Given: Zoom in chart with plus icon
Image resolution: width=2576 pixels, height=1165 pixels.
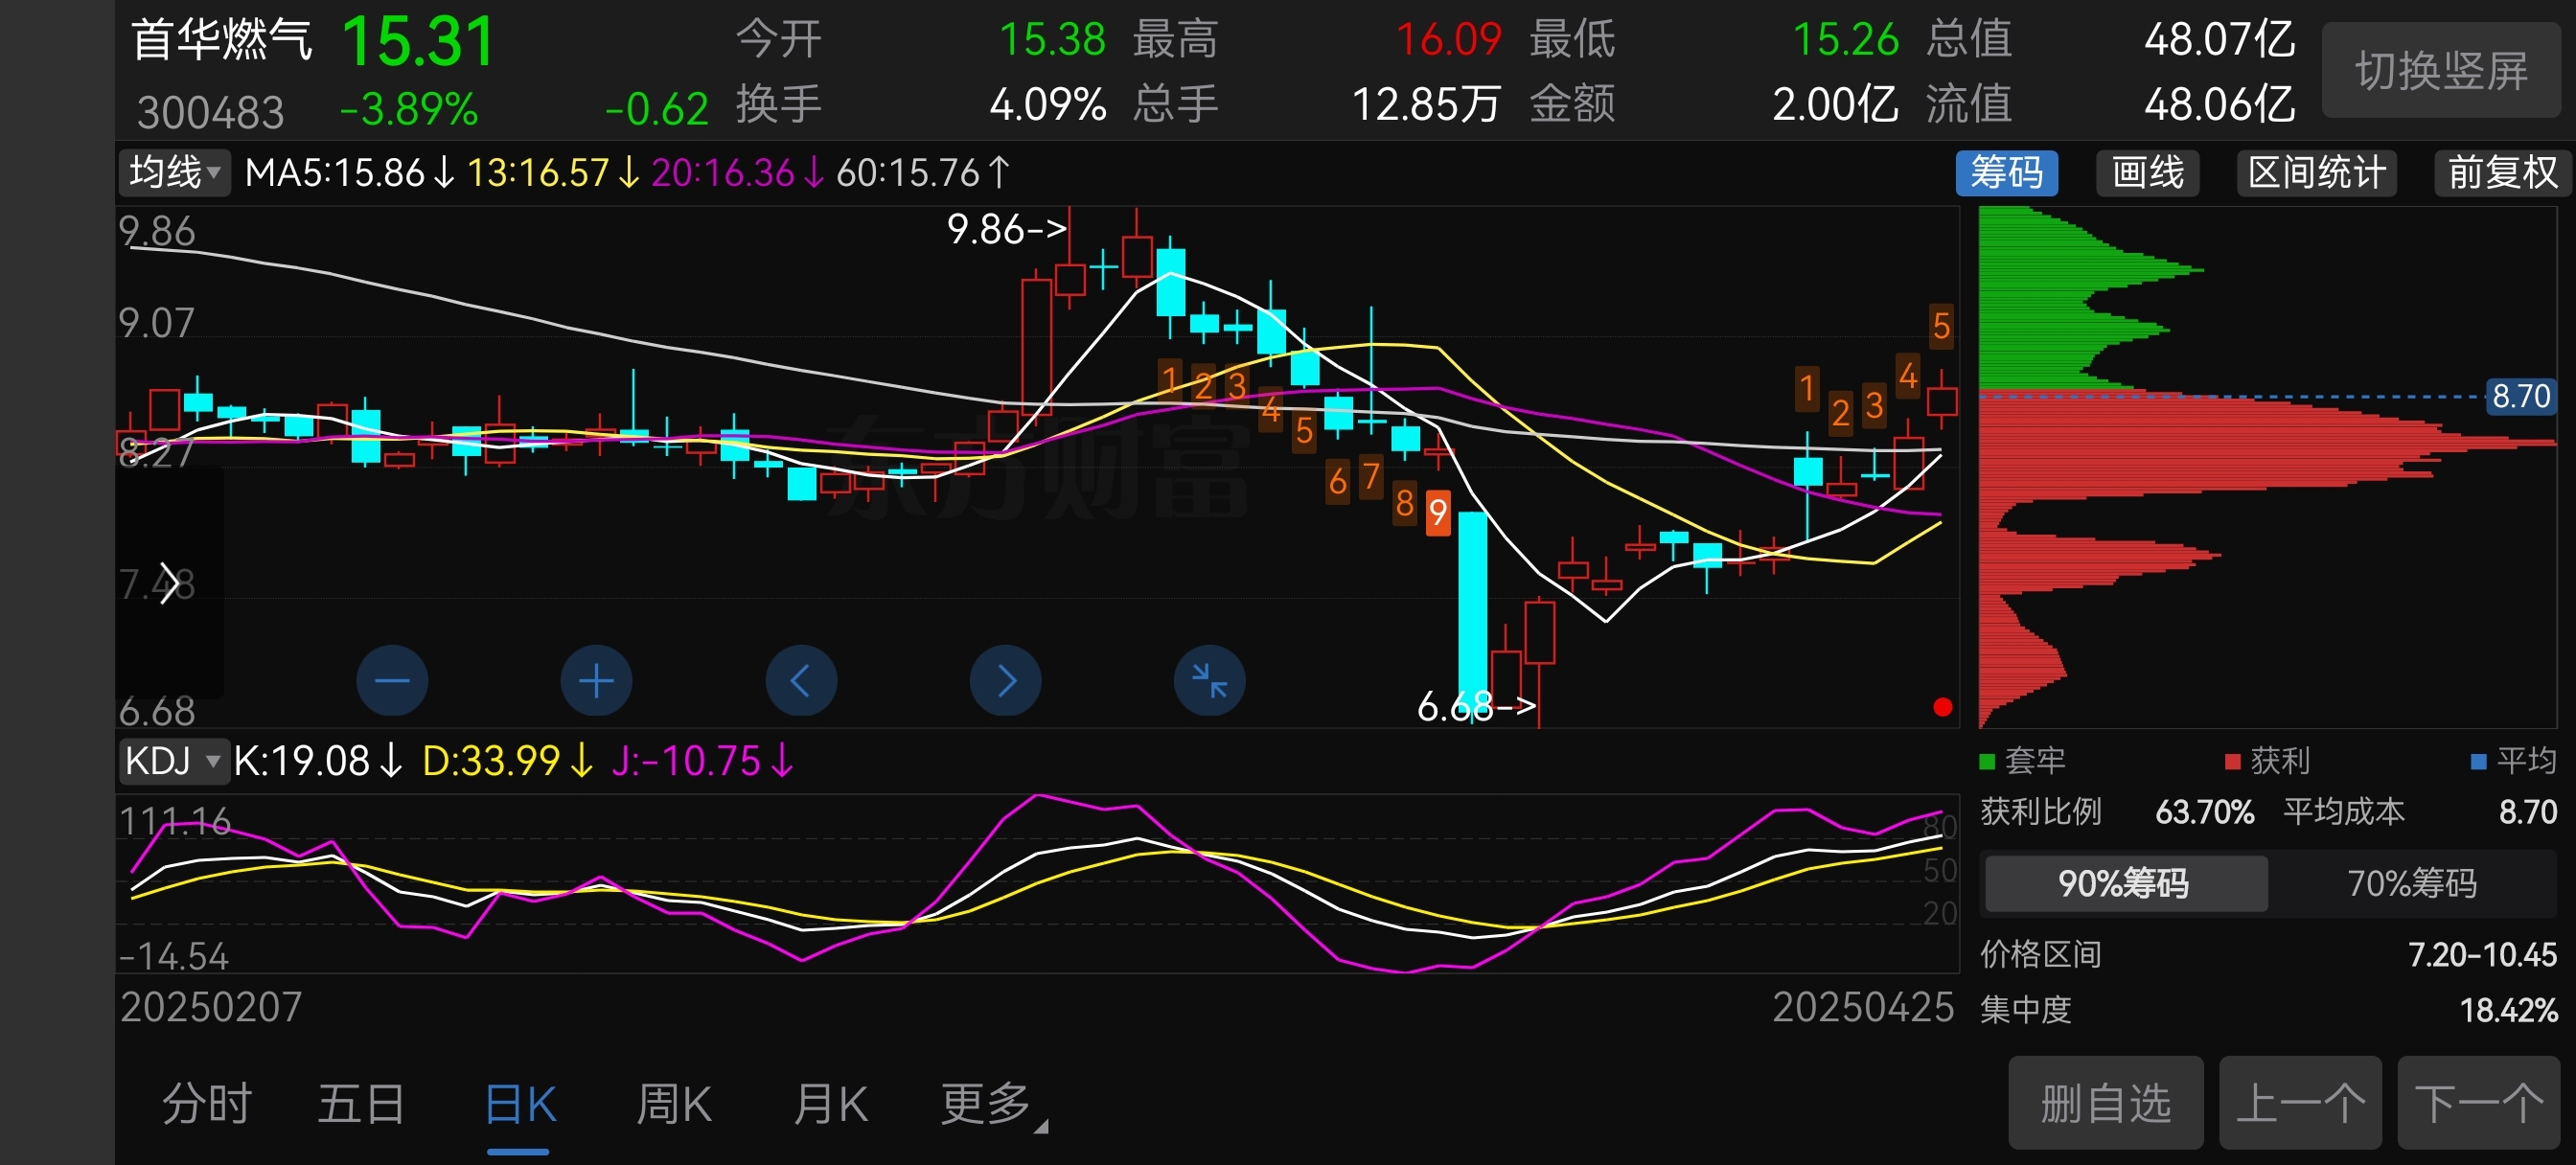Looking at the screenshot, I should click(x=596, y=681).
